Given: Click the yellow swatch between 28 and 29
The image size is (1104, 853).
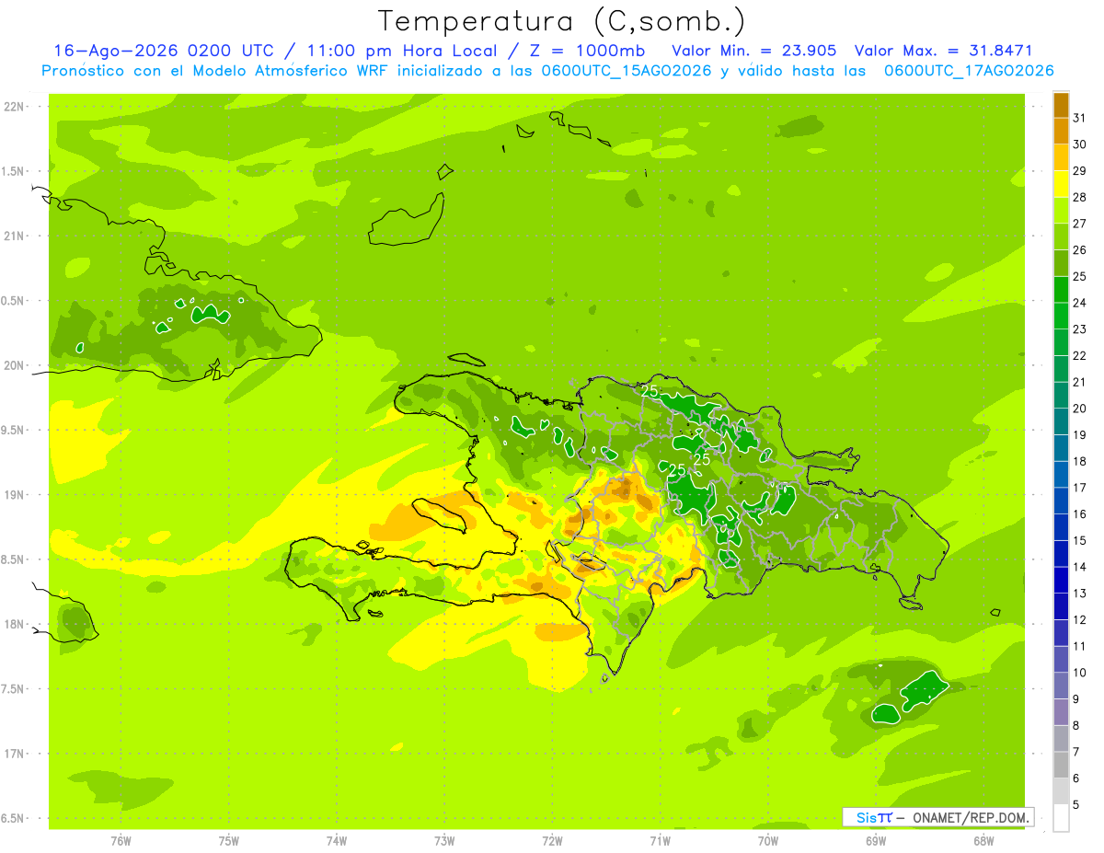Looking at the screenshot, I should [1061, 184].
